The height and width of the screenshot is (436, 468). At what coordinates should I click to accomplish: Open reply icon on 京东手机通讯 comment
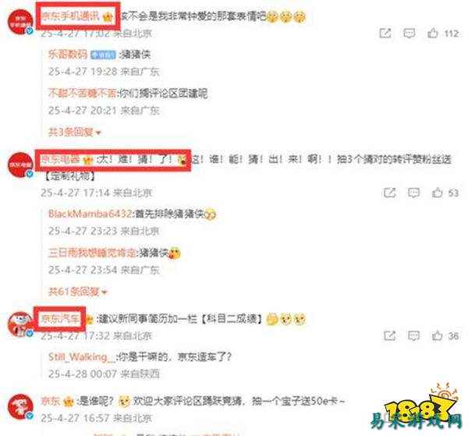[x=409, y=33]
